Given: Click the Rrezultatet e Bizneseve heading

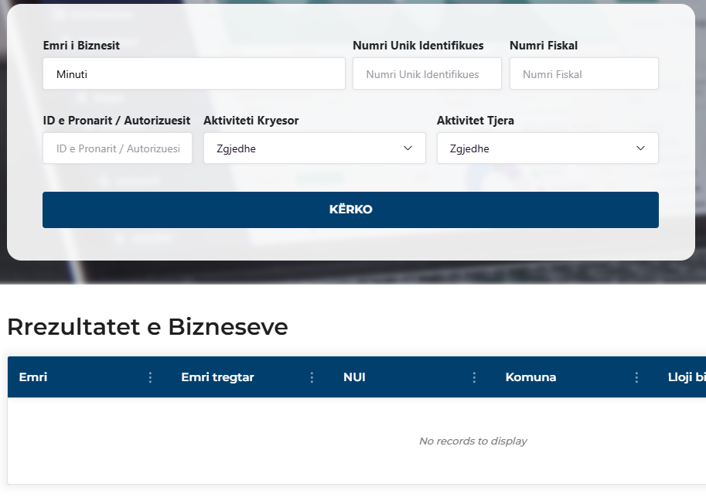Looking at the screenshot, I should (x=147, y=327).
